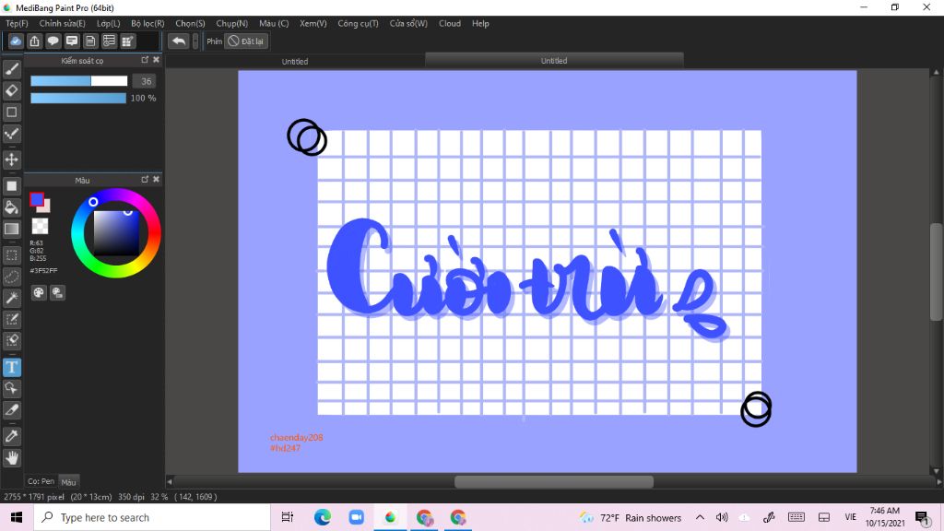Image resolution: width=944 pixels, height=531 pixels.
Task: Select the rectangular Select tool
Action: pyautogui.click(x=11, y=255)
